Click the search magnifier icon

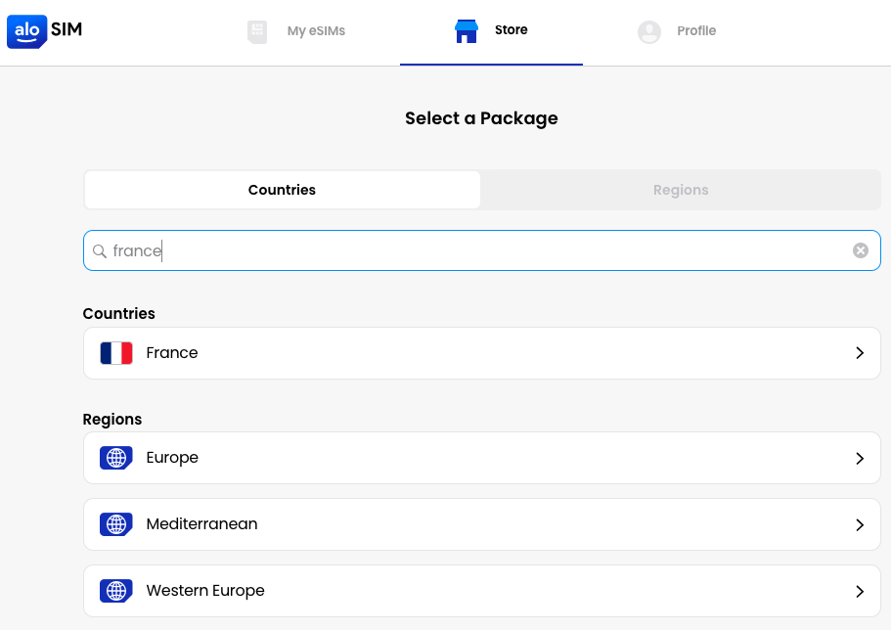[100, 251]
